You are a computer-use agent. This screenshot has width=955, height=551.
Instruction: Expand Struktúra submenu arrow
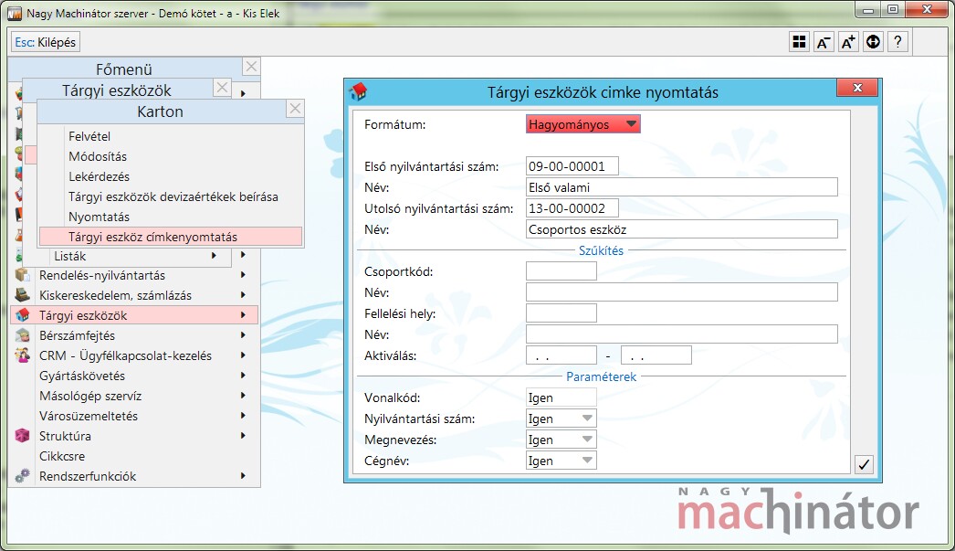(243, 436)
